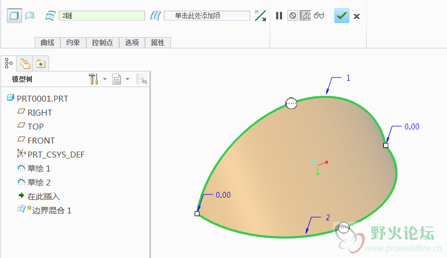Click the coordinate system icon beside PRT_CSYS_DEF
This screenshot has width=447, height=258.
21,153
